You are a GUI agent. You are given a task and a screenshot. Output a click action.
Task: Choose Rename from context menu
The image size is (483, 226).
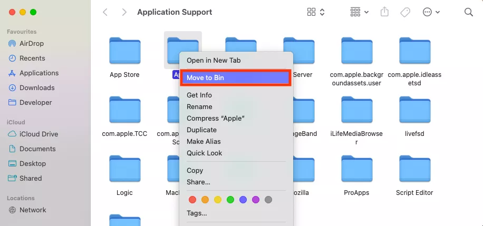(x=236, y=107)
